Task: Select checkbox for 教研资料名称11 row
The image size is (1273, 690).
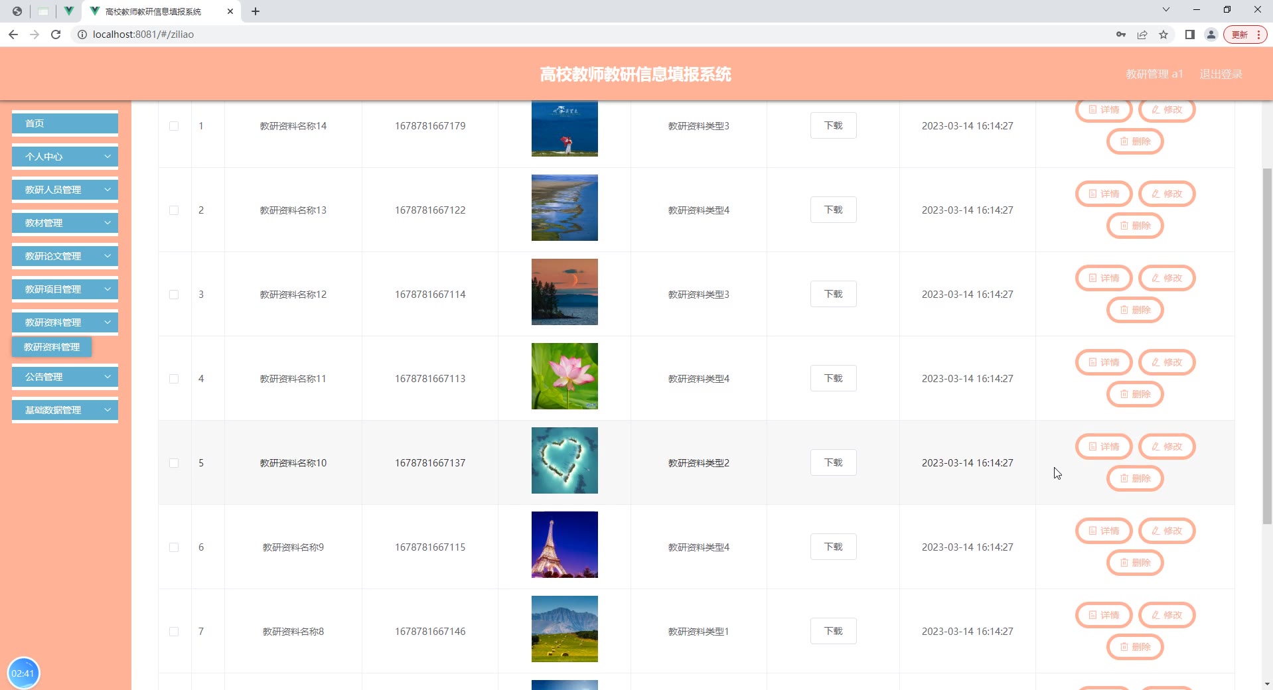Action: tap(174, 379)
